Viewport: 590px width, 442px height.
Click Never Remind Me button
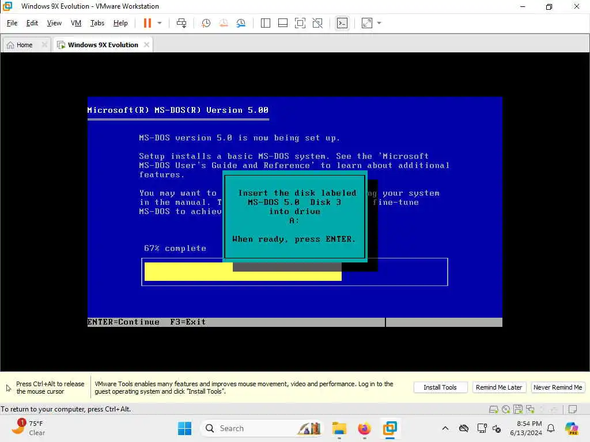[558, 387]
